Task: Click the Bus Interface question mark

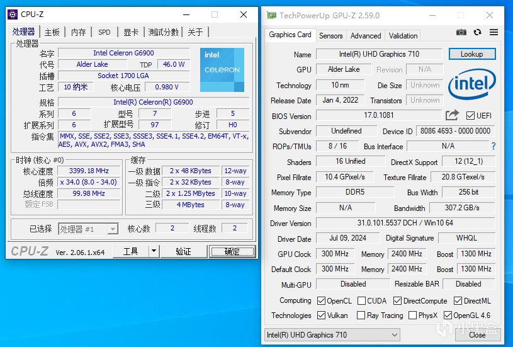Action: (493, 146)
